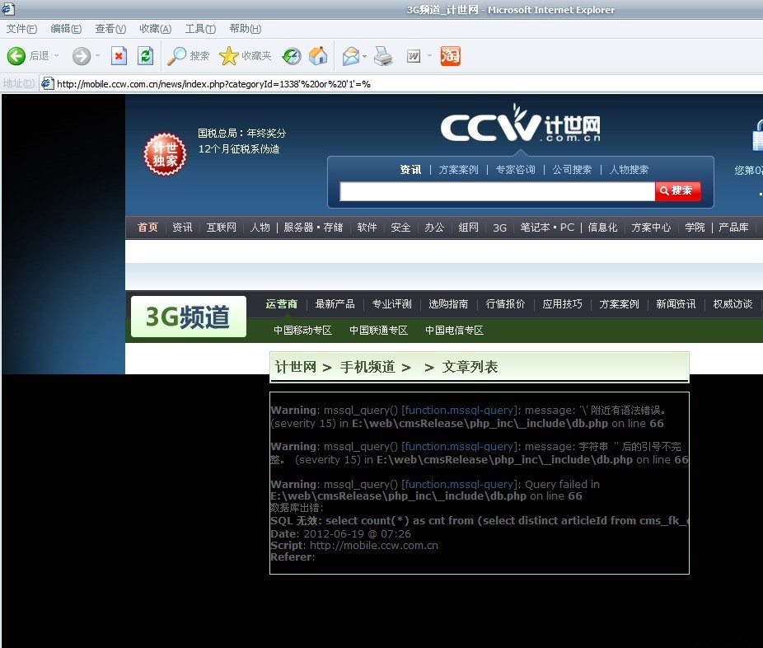Image resolution: width=763 pixels, height=648 pixels.
Task: Select the 应用技巧 channel tab
Action: click(x=562, y=303)
